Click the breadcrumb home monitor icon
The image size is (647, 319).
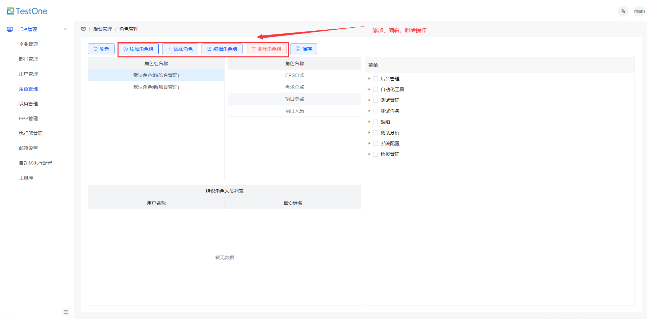pyautogui.click(x=83, y=29)
